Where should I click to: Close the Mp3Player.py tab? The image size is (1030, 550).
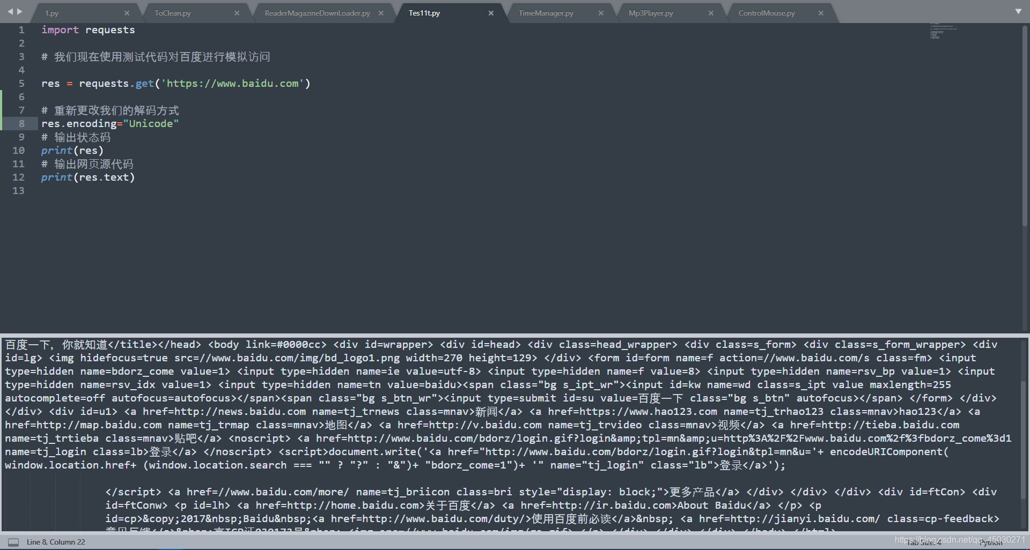[x=711, y=13]
